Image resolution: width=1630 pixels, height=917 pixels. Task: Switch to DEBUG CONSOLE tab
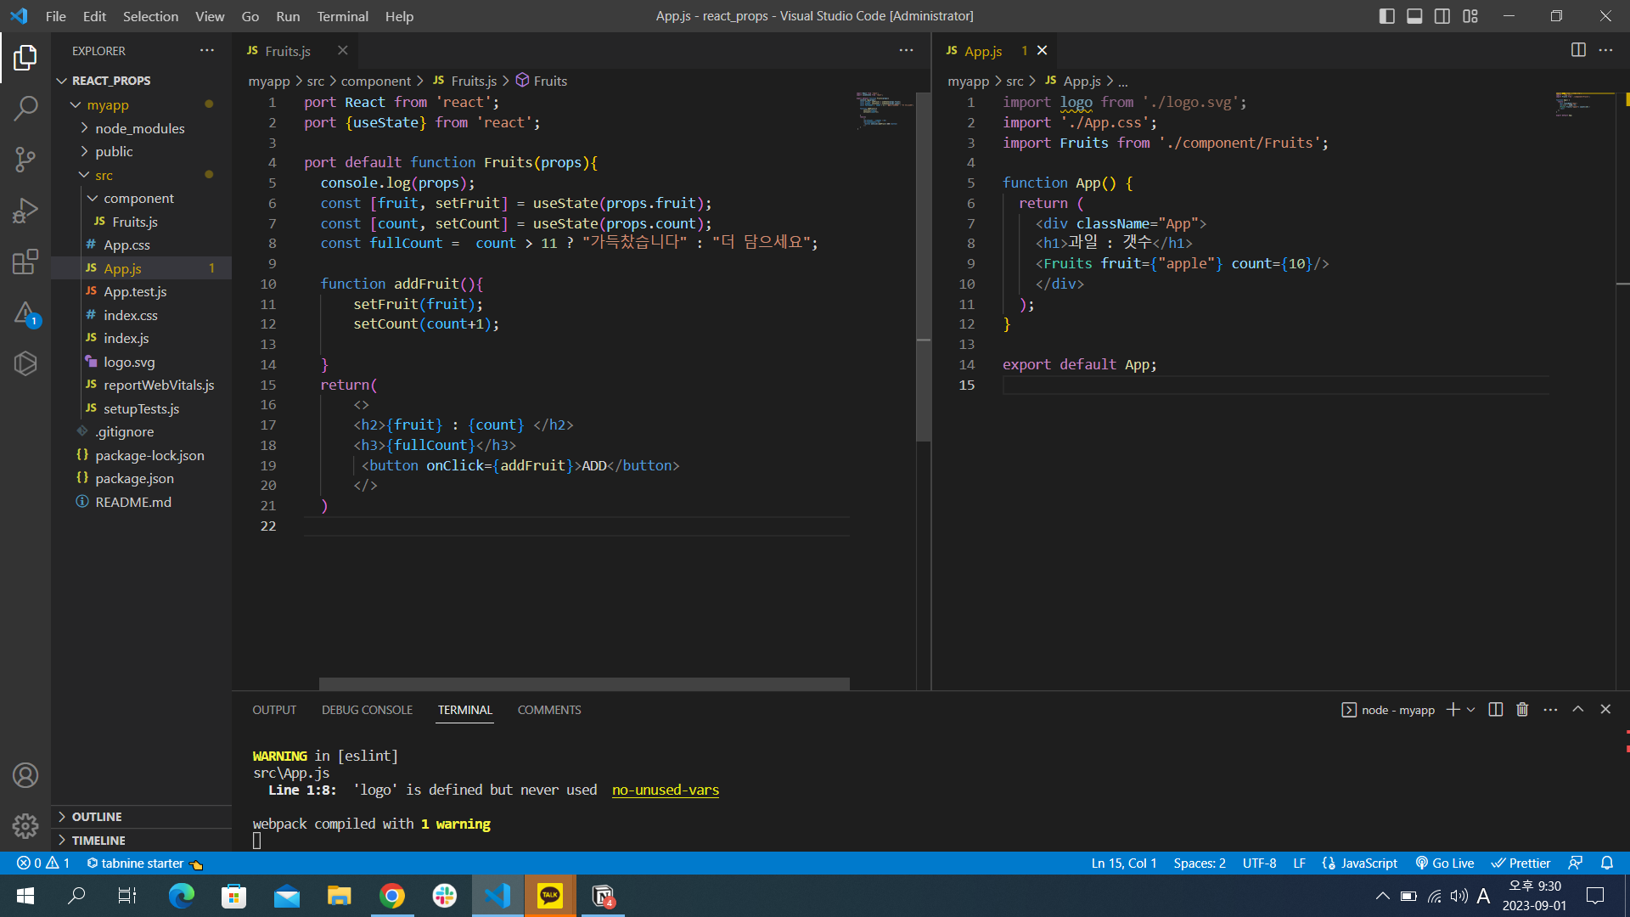[x=367, y=710]
